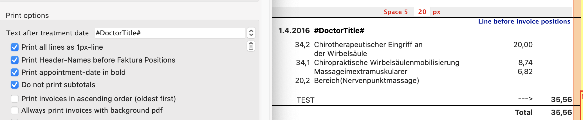Click the Total label in invoice preview
The width and height of the screenshot is (583, 120).
tap(524, 112)
